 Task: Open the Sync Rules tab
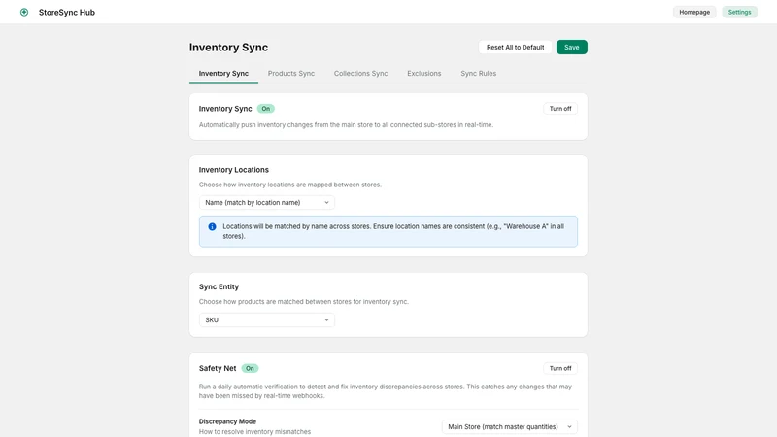pos(478,74)
